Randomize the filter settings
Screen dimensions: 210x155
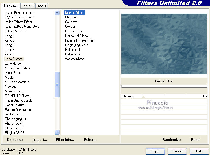tap(171, 140)
